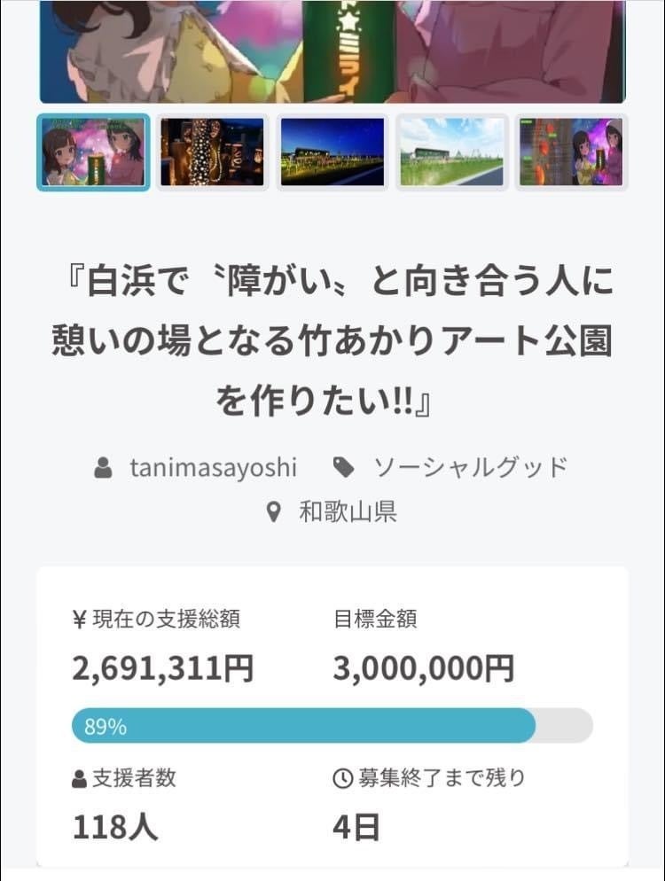665x881 pixels.
Task: Click the tag icon beside ソーシャルグッド
Action: [x=343, y=468]
